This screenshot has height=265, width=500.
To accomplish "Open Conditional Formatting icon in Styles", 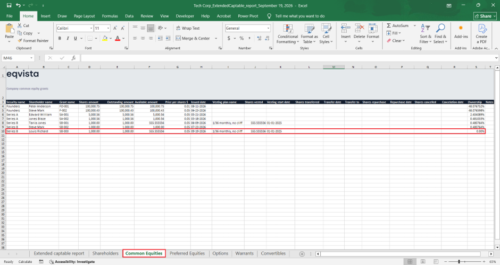I will coord(288,29).
